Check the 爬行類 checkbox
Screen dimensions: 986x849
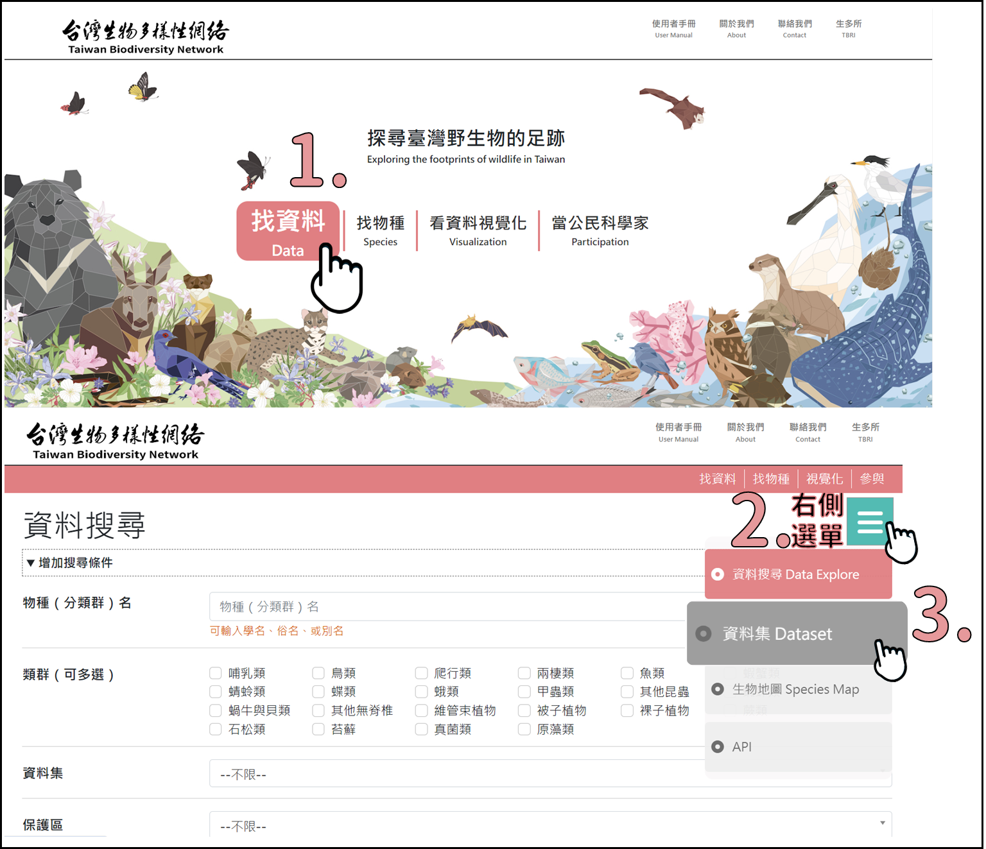421,673
